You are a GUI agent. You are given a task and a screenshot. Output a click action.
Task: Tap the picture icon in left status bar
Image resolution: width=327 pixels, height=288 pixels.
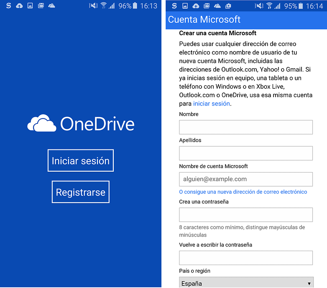point(30,5)
